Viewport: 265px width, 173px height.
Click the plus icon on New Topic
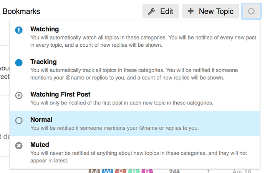pos(190,11)
